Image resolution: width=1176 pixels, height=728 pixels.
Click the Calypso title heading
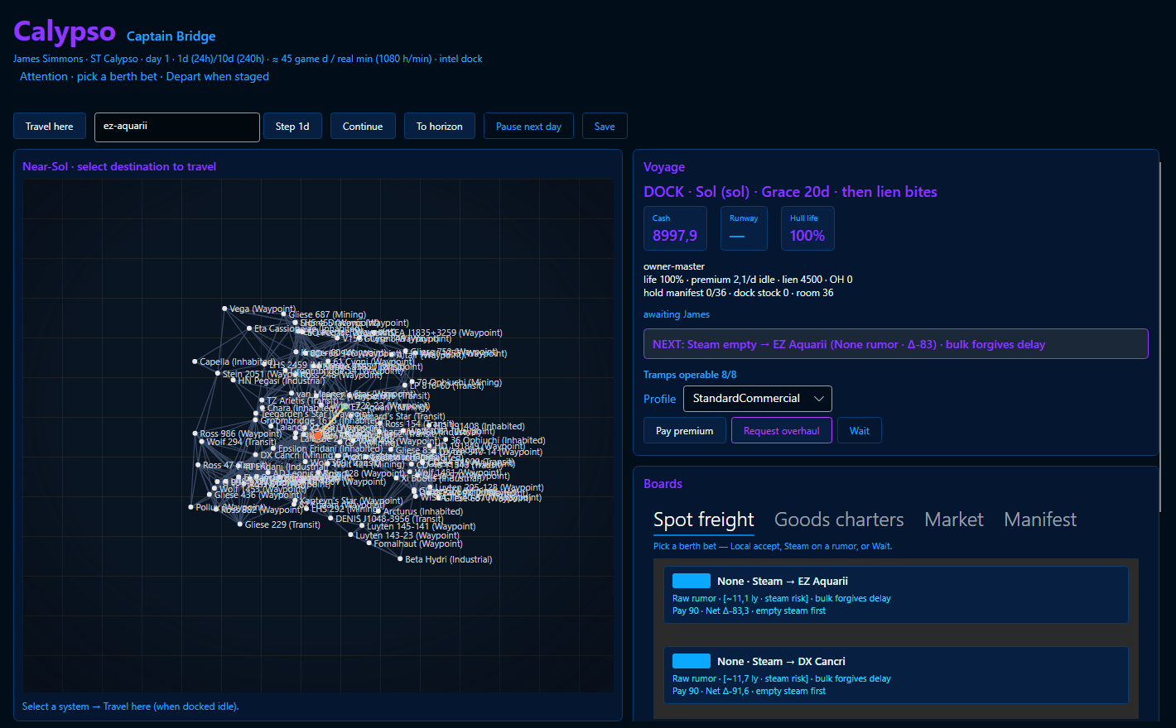(x=65, y=31)
